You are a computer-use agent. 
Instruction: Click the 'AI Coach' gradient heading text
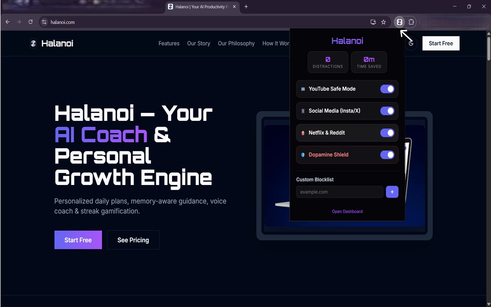(x=101, y=135)
